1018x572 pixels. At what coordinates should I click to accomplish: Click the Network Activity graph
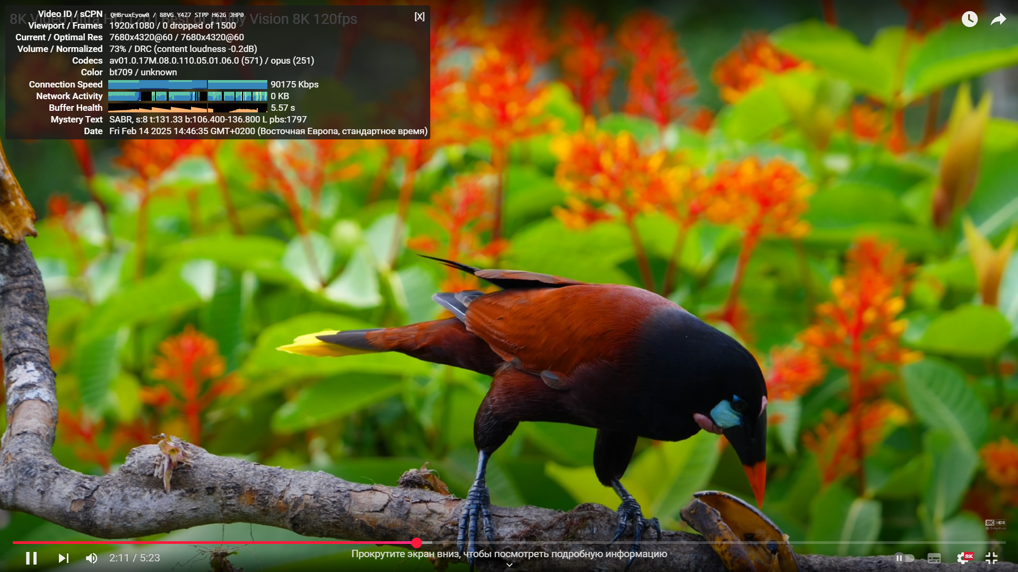188,96
